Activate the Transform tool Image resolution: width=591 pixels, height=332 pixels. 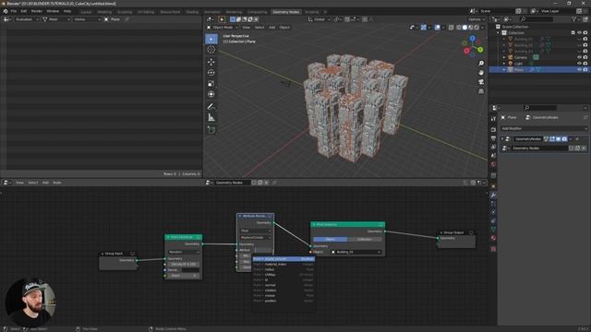(211, 94)
